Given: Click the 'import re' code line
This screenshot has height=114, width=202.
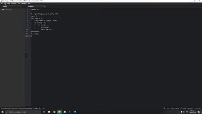Looking at the screenshot, I should 35,9.
